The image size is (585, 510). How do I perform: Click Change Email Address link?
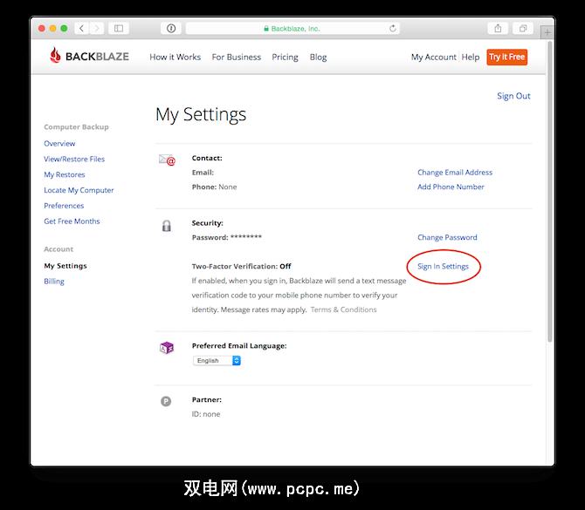pos(455,173)
